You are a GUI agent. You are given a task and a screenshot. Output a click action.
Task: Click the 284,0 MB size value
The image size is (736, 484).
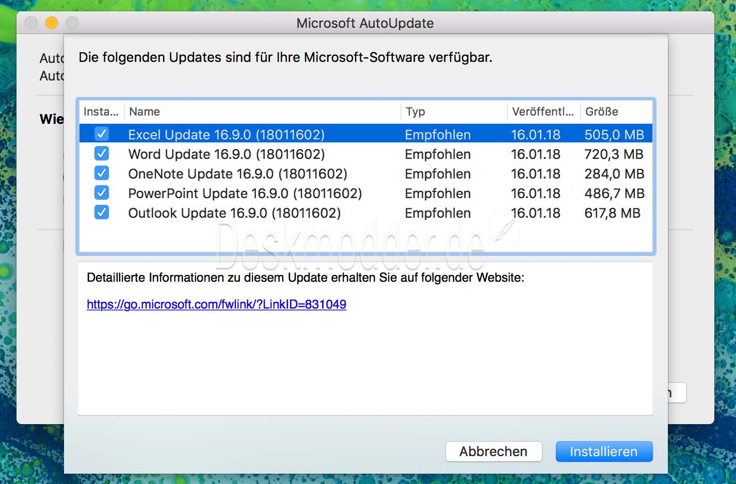click(x=614, y=174)
